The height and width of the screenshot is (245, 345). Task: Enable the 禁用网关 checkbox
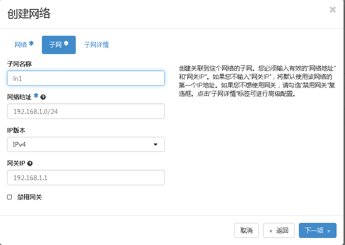(9, 197)
